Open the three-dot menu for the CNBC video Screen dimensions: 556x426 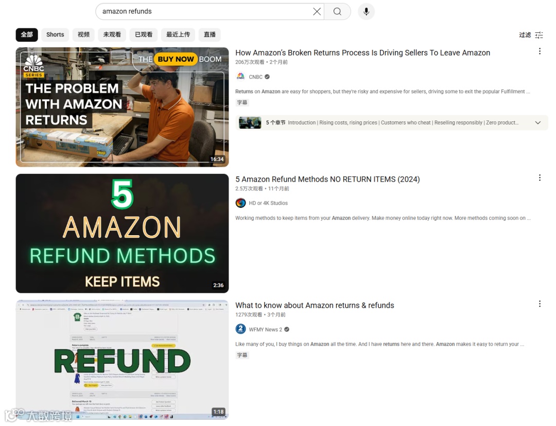click(x=540, y=51)
